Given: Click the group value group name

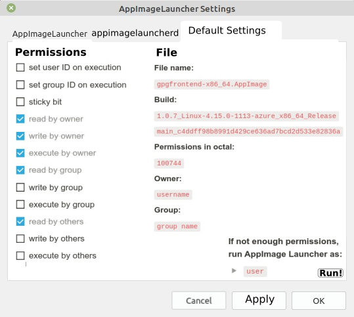Looking at the screenshot, I should [177, 226].
